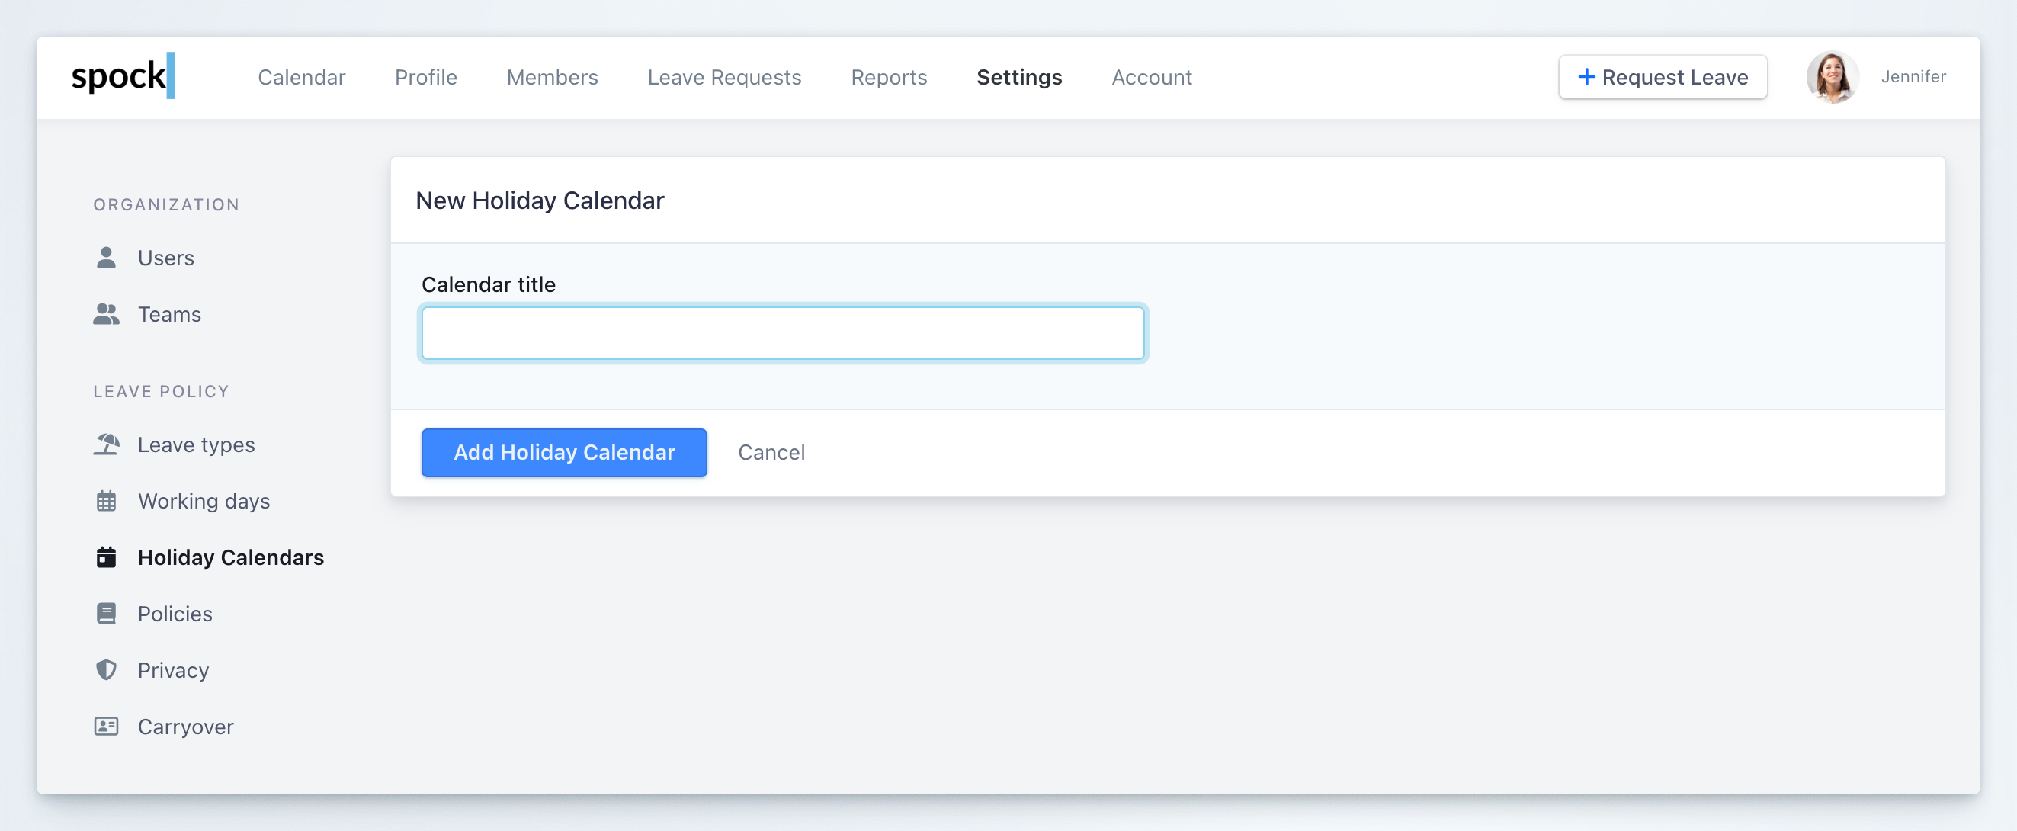Select Members in the top navigation
This screenshot has width=2017, height=831.
coord(551,78)
